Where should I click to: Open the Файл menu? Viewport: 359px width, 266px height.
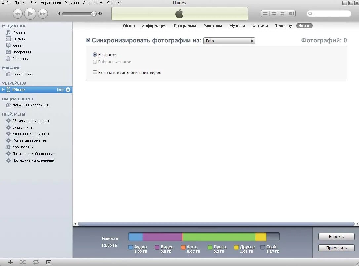click(x=6, y=3)
